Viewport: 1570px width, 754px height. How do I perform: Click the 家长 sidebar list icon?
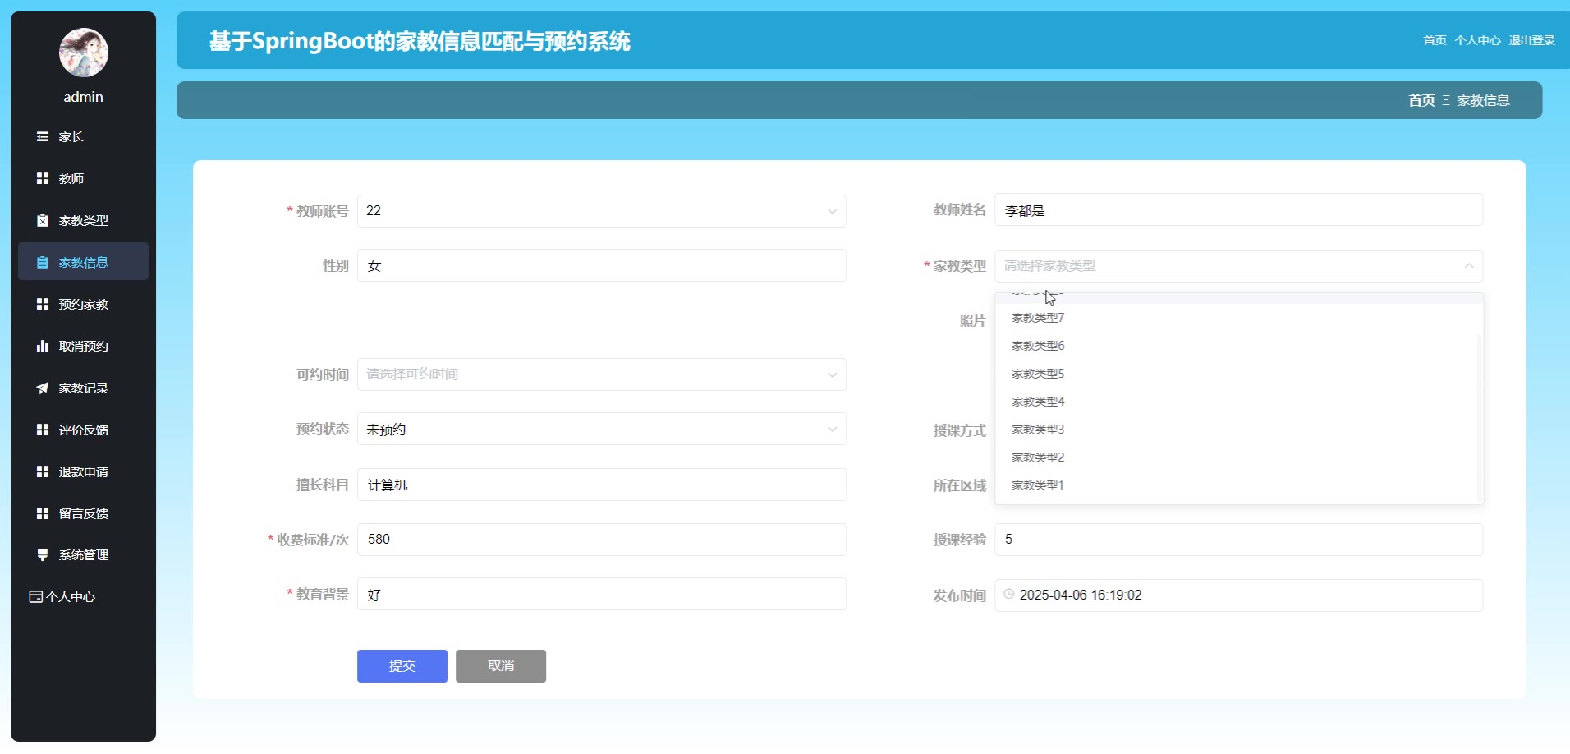(x=43, y=137)
